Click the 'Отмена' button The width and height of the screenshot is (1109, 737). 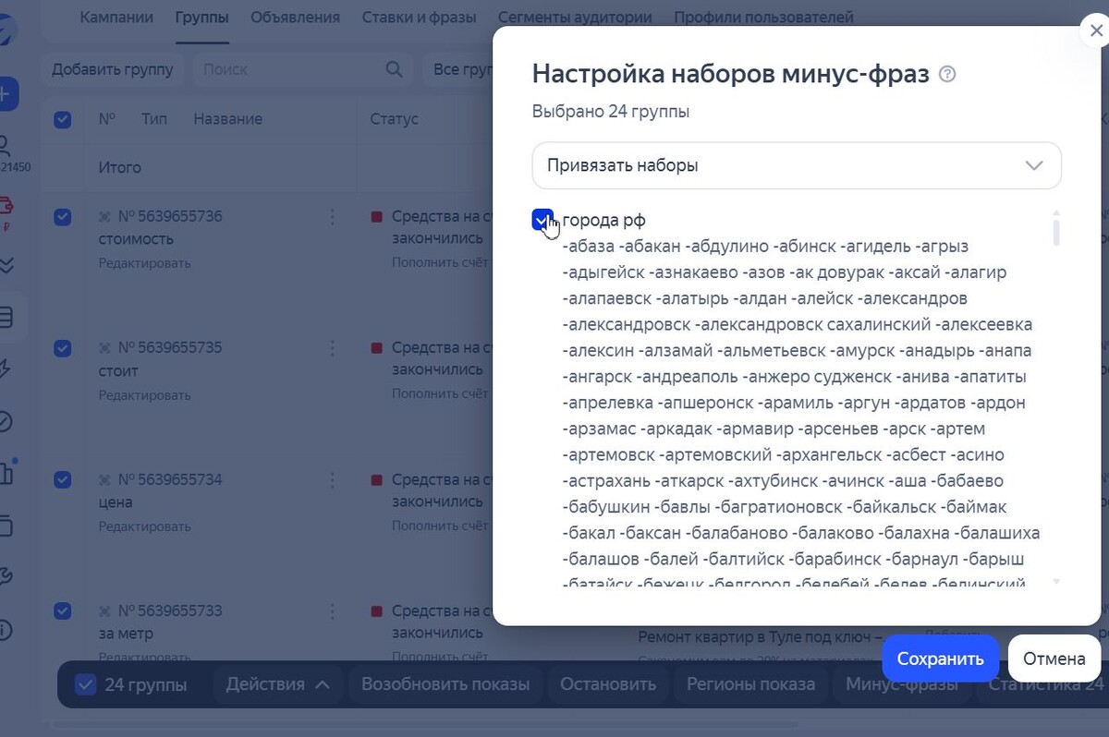pyautogui.click(x=1054, y=658)
